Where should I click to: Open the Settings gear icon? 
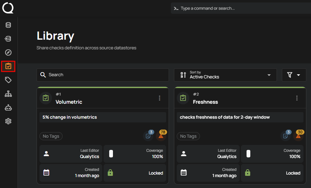coord(8,121)
